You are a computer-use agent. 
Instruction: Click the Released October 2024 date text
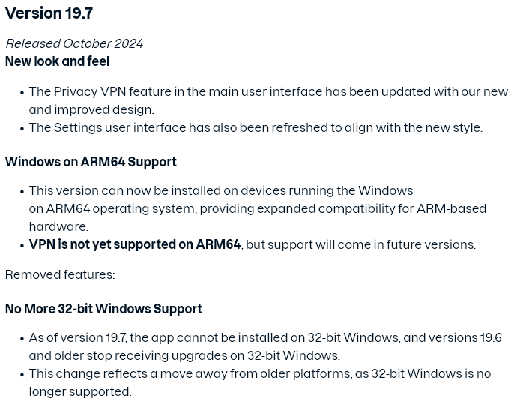click(74, 43)
